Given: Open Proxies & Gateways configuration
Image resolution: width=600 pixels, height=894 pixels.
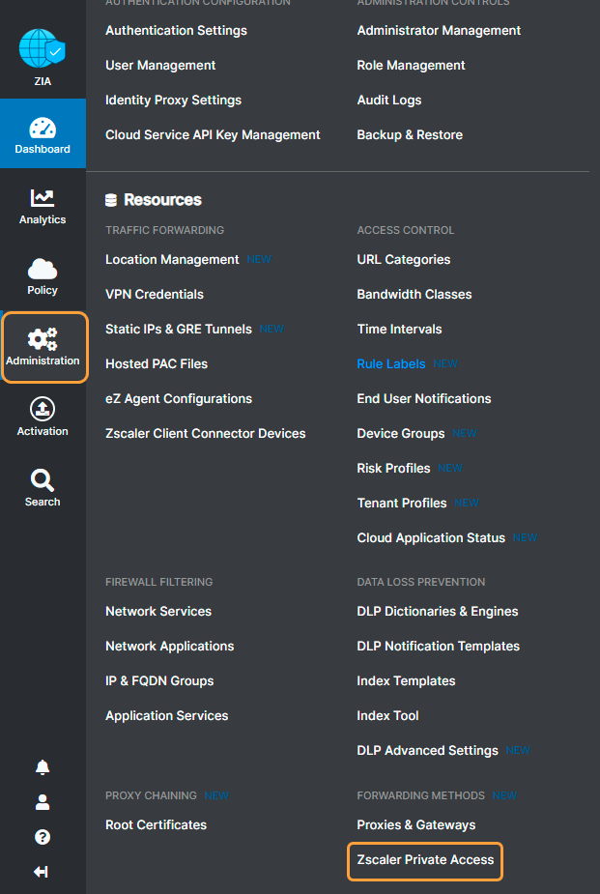Looking at the screenshot, I should (417, 824).
